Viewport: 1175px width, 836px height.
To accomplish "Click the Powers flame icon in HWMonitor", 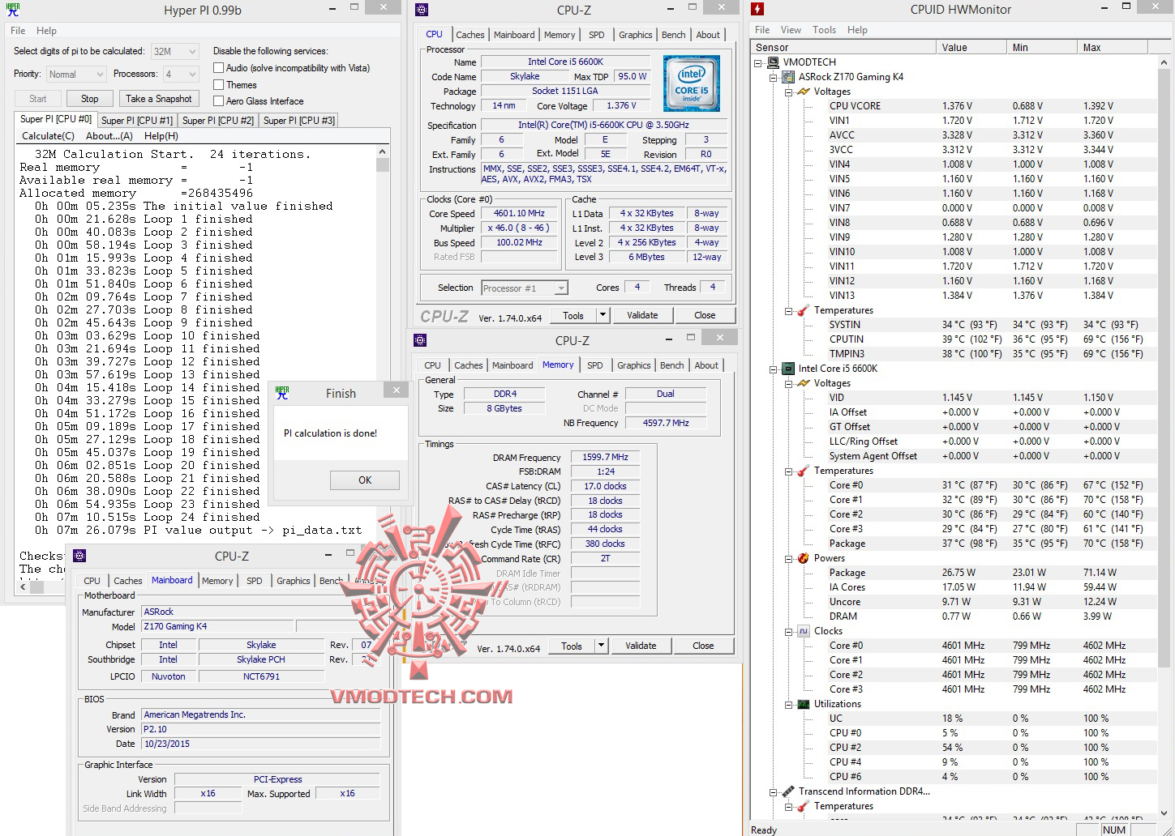I will 804,558.
